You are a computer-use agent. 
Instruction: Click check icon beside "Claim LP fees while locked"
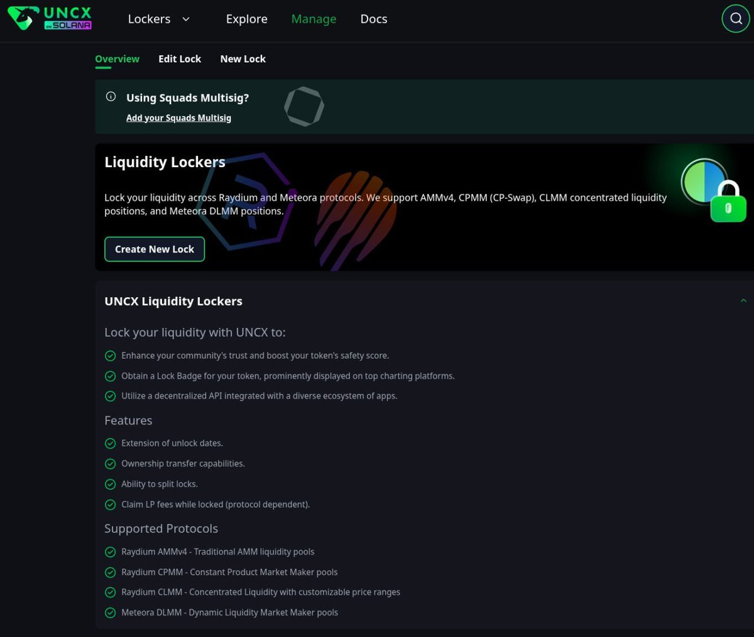pos(110,504)
